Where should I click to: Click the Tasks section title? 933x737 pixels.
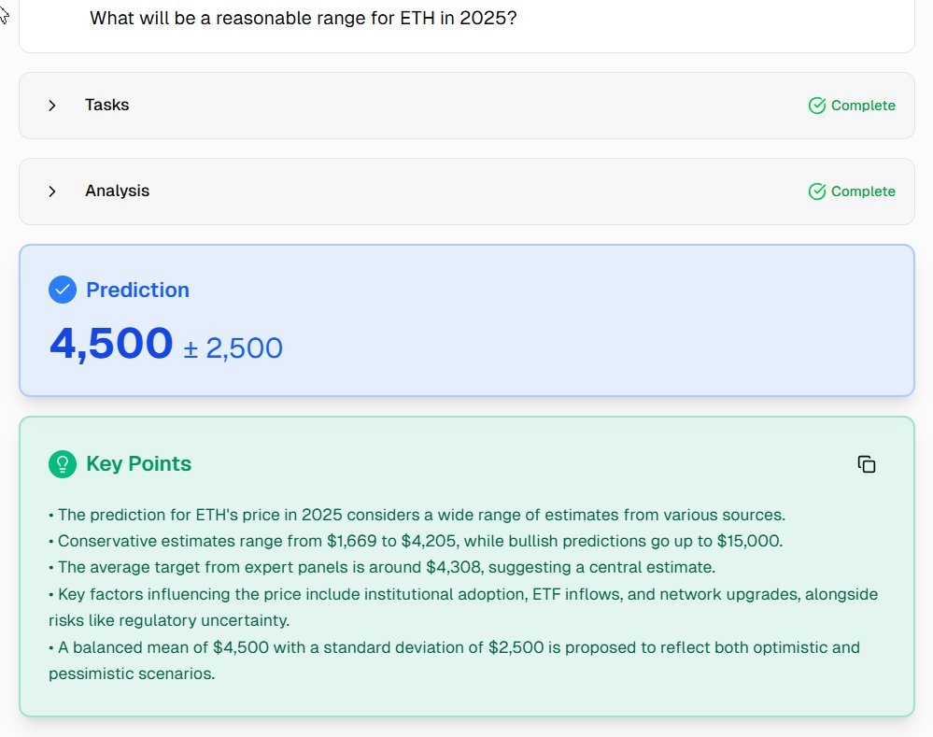pos(107,105)
